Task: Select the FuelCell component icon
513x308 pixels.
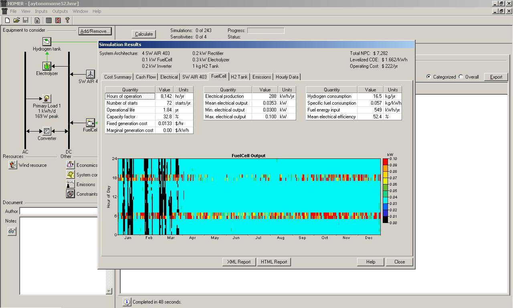Action: click(91, 123)
